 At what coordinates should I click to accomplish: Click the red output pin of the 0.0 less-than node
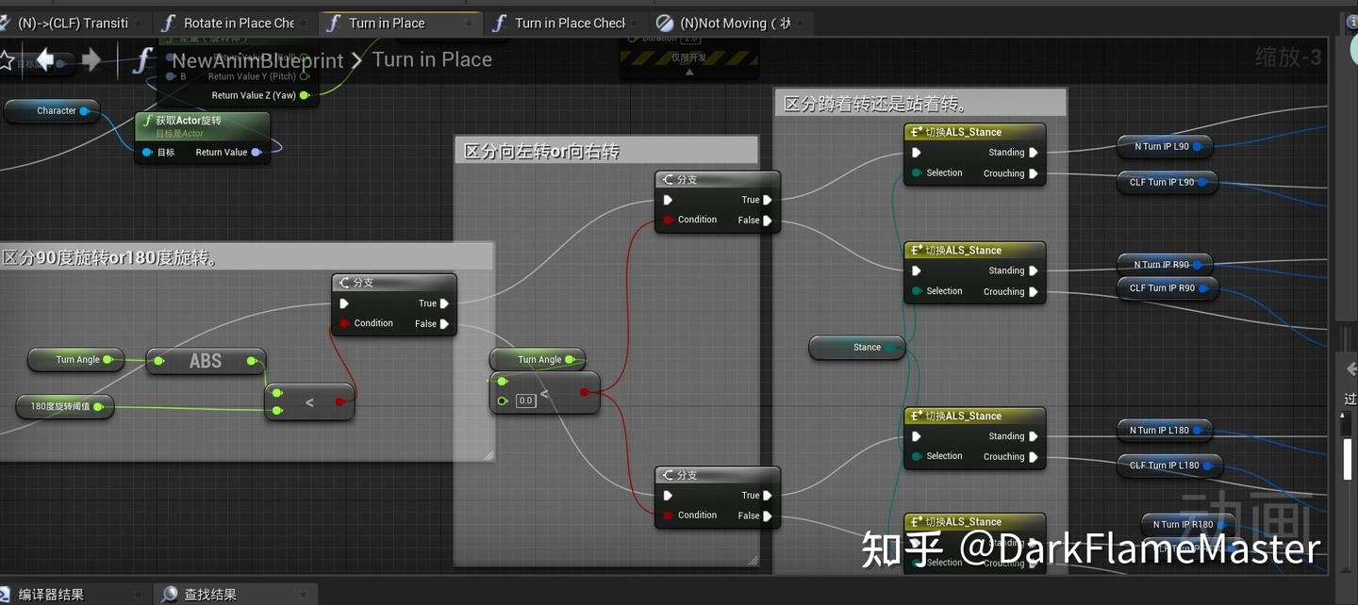coord(585,392)
